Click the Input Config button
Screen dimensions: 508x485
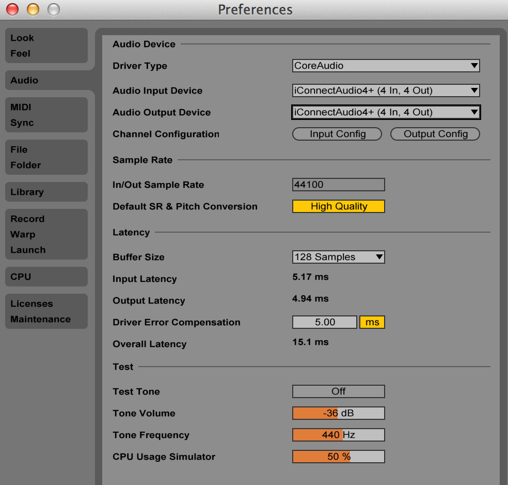click(337, 134)
